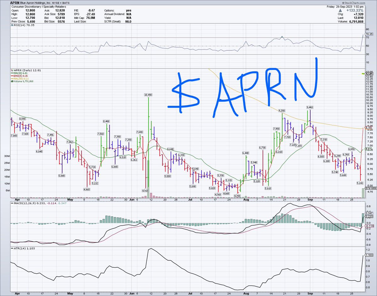Image resolution: width=377 pixels, height=296 pixels.
Task: Click the 5.241 latest low price label
Action: click(x=360, y=182)
